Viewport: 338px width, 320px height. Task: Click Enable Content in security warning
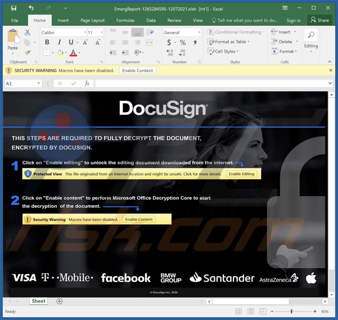[x=137, y=70]
